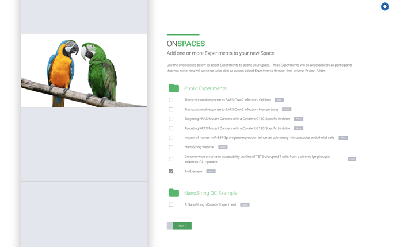Click 'Transcriptional response to SARS-CoV-2 infection- Human Lung' text
396x247 pixels.
coord(231,109)
